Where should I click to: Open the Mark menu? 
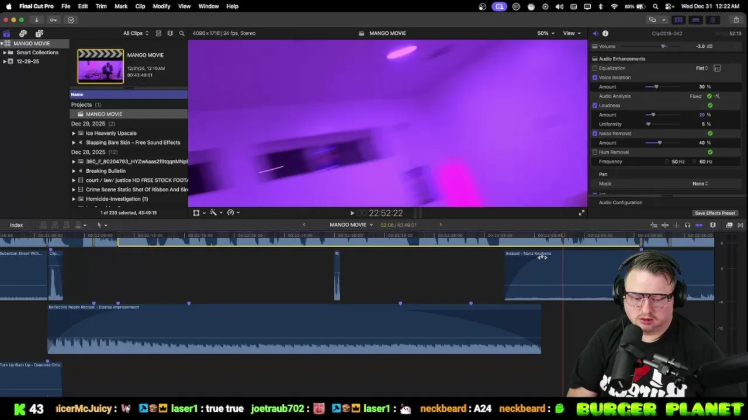pyautogui.click(x=121, y=6)
